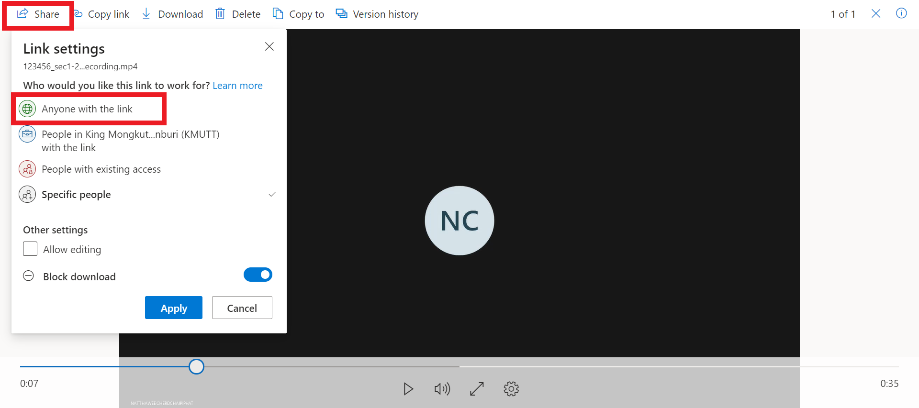Image resolution: width=919 pixels, height=408 pixels.
Task: Click the Link settings title
Action: 64,49
